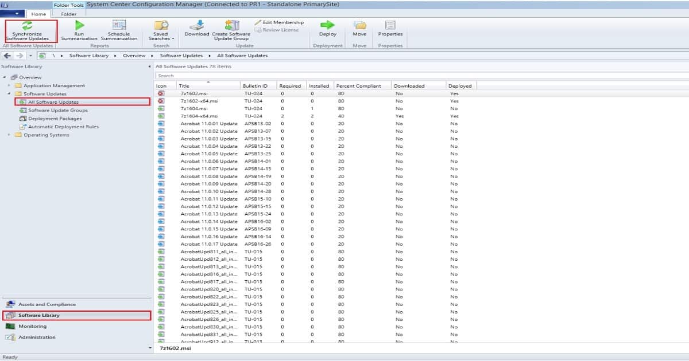The width and height of the screenshot is (689, 361).
Task: Click the Search input field
Action: (x=421, y=76)
